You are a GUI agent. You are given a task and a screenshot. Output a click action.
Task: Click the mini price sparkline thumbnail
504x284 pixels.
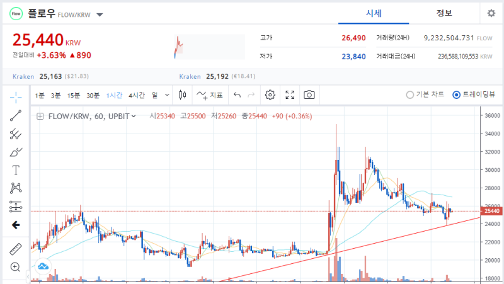(x=210, y=47)
